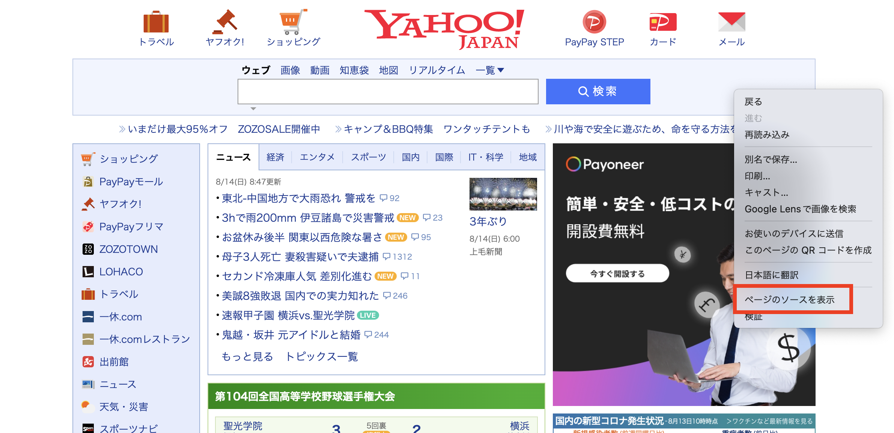Open the PayPay STEP icon
This screenshot has height=433, width=894.
click(594, 22)
